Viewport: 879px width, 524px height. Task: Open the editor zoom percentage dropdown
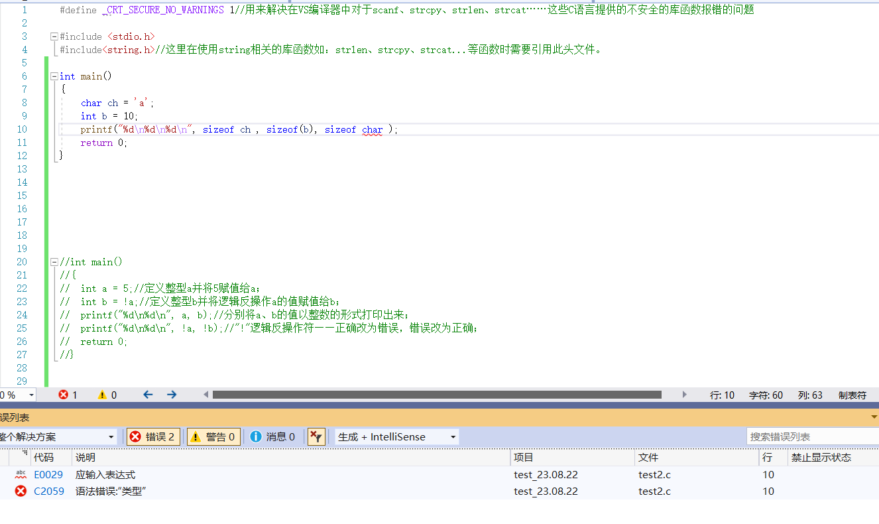tap(31, 395)
